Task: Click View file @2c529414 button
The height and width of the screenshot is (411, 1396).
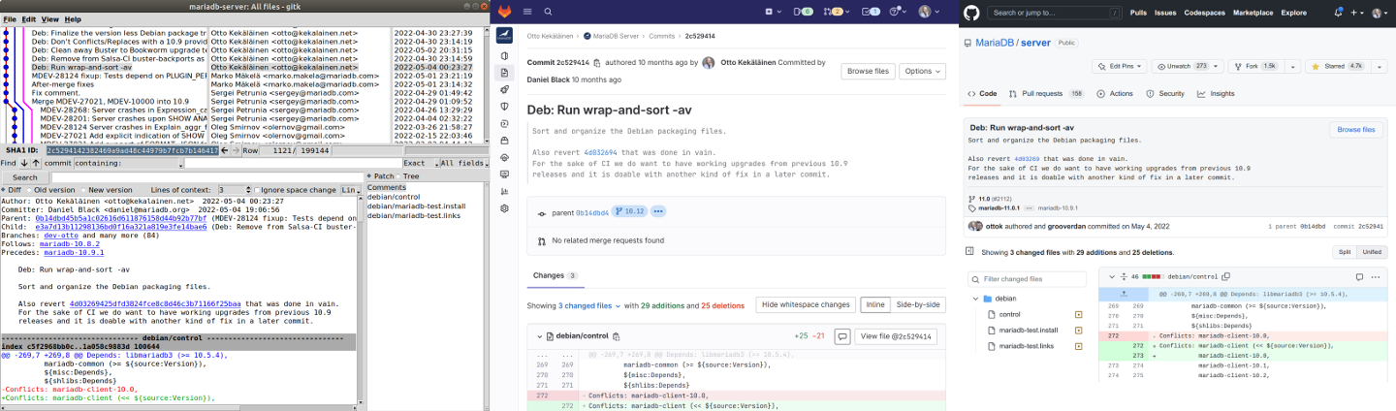Action: pos(896,336)
